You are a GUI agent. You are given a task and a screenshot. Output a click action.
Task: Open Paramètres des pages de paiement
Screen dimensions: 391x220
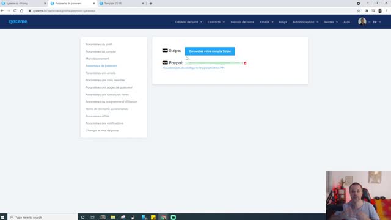pos(109,87)
